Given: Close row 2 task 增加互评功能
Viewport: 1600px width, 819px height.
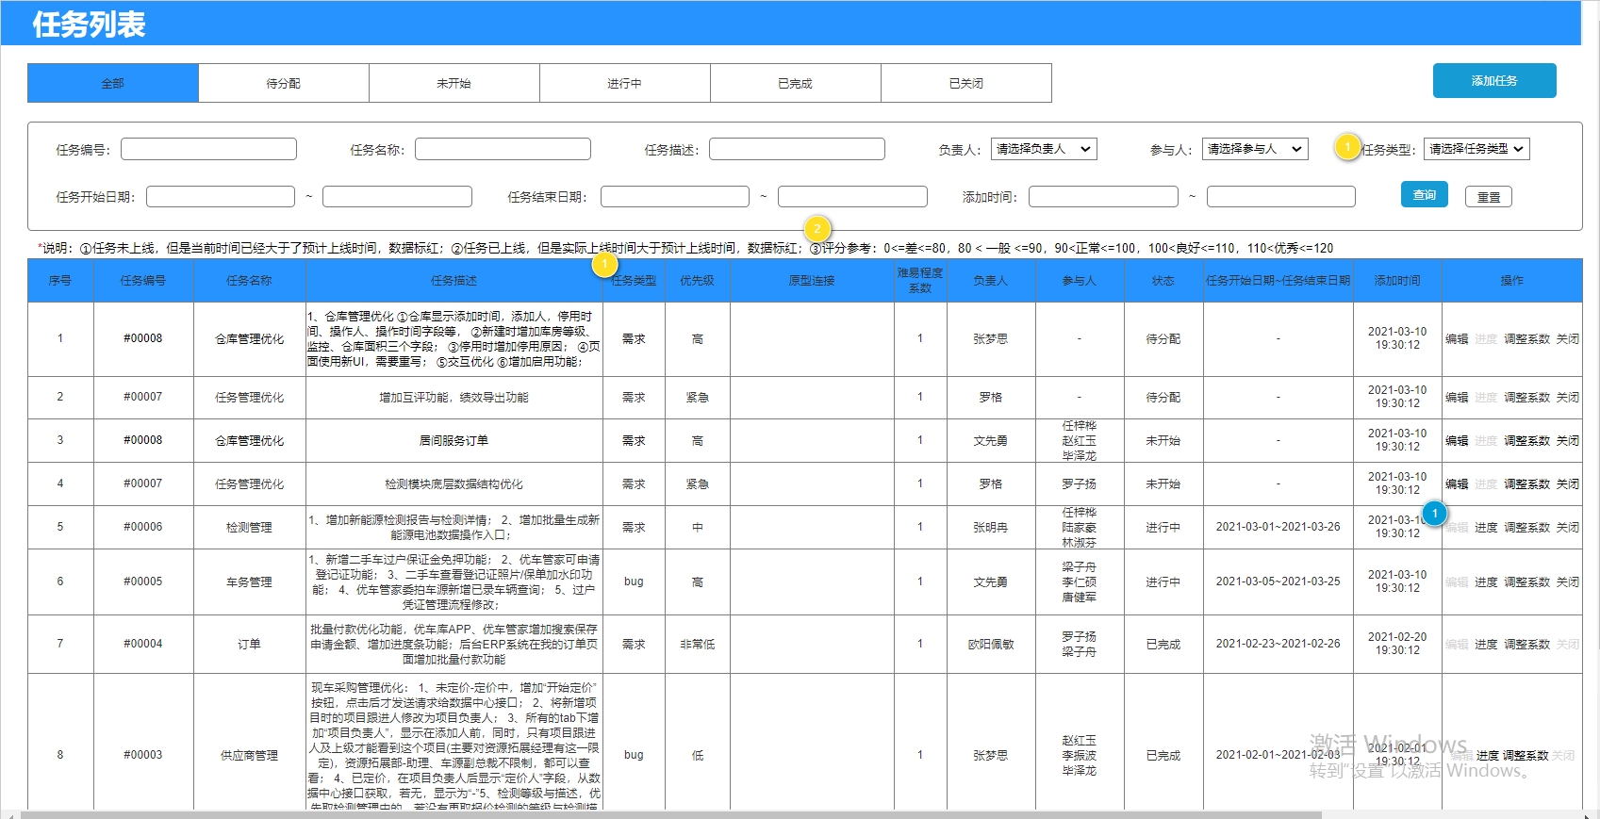Looking at the screenshot, I should point(1567,398).
